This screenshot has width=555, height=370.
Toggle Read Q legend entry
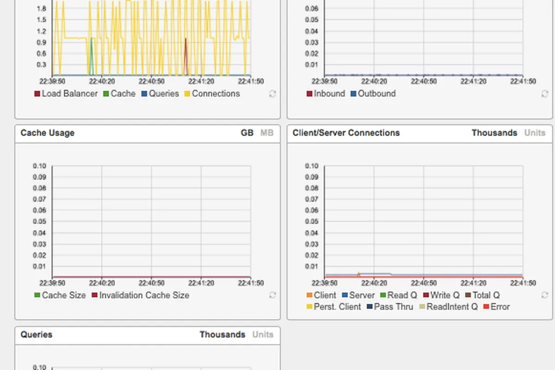(398, 295)
